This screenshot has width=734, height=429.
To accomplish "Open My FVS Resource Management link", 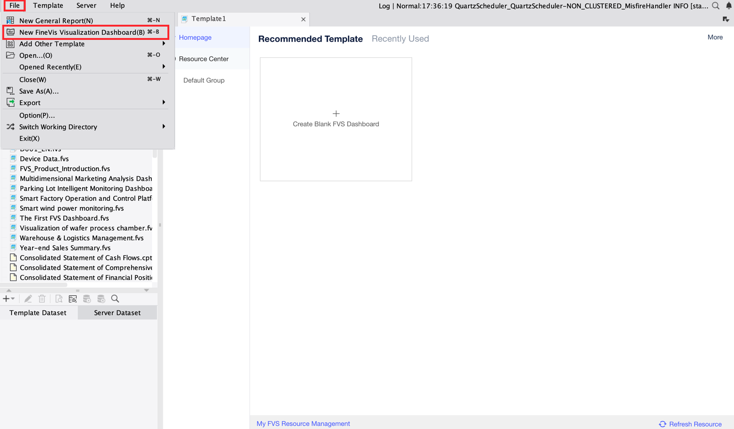I will pos(303,423).
